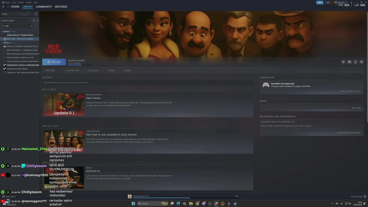The image size is (368, 207).
Task: Open the Community Hub link
Action: pyautogui.click(x=72, y=70)
